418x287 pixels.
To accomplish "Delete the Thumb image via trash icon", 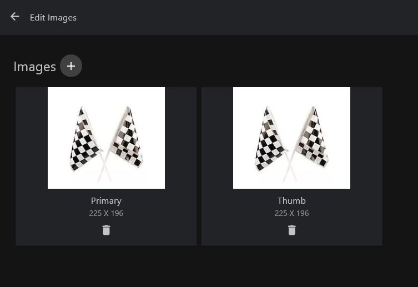I will 291,230.
